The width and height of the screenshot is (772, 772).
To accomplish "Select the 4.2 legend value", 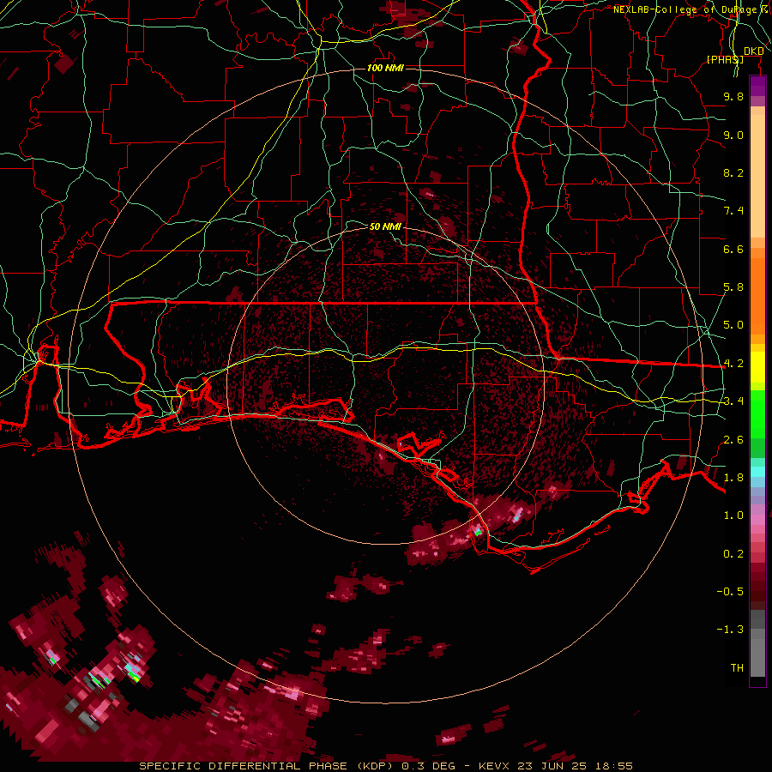I will [x=733, y=364].
